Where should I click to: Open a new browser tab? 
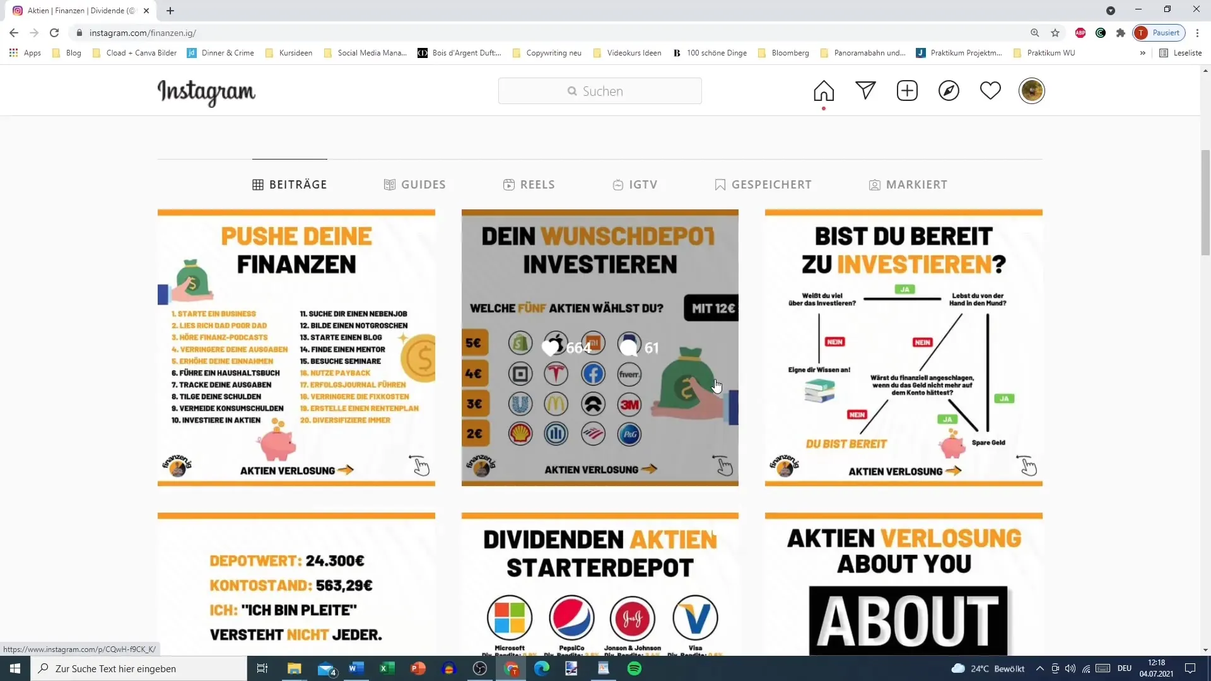[170, 11]
